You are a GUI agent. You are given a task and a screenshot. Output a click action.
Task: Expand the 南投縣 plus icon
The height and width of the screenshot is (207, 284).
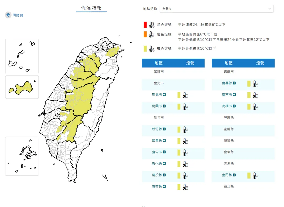click(x=164, y=175)
